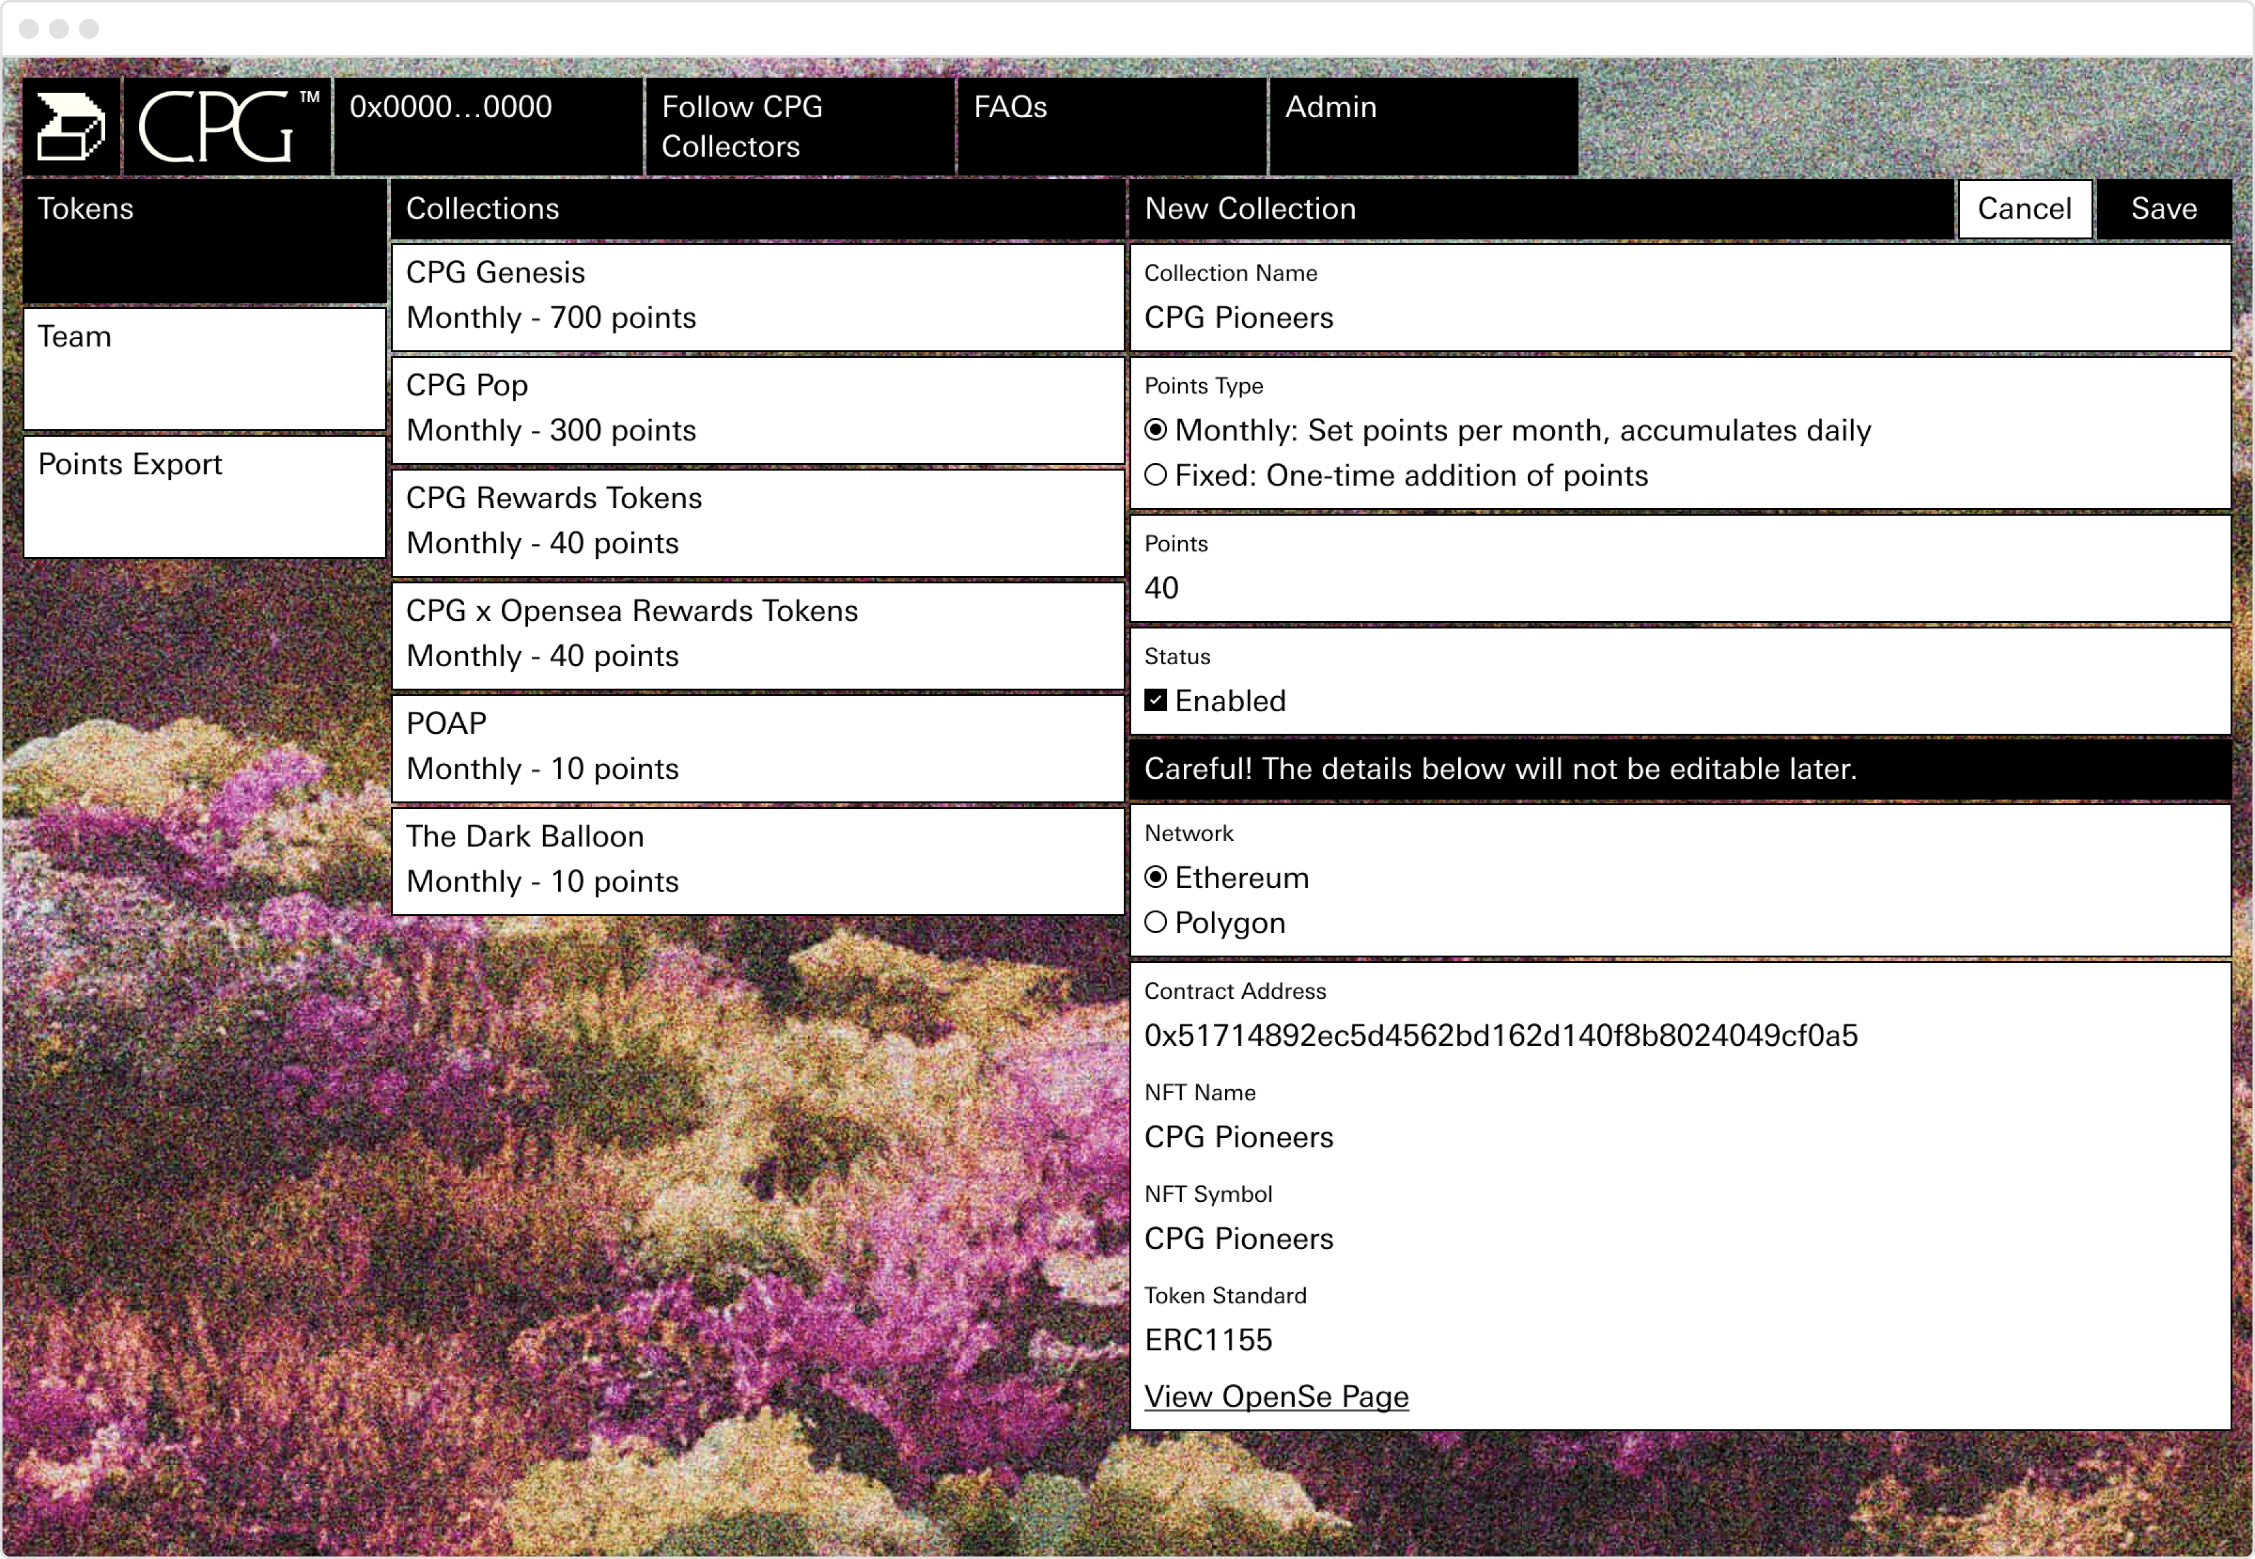Screen dimensions: 2255x1559
Task: Open the View OpenSe Page link
Action: tap(1277, 1396)
